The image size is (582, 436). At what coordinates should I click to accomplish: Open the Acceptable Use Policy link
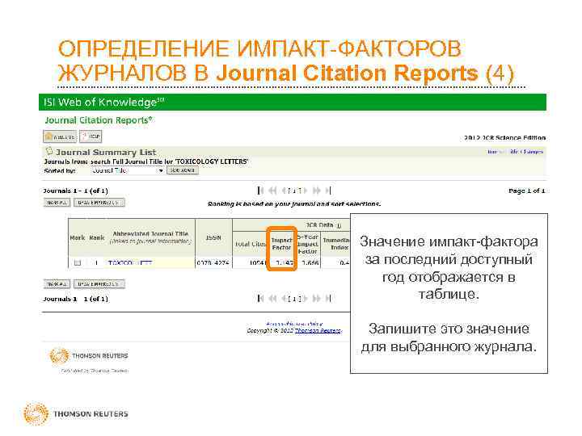(294, 324)
